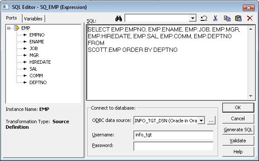Viewport: 259px width, 161px height.
Task: Click the Validate button
Action: [x=238, y=141]
